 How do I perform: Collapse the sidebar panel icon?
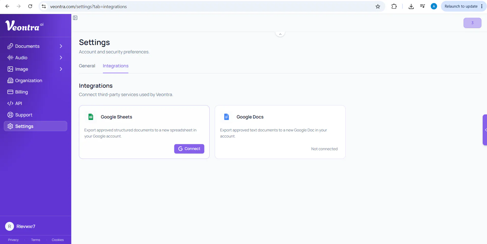click(75, 18)
